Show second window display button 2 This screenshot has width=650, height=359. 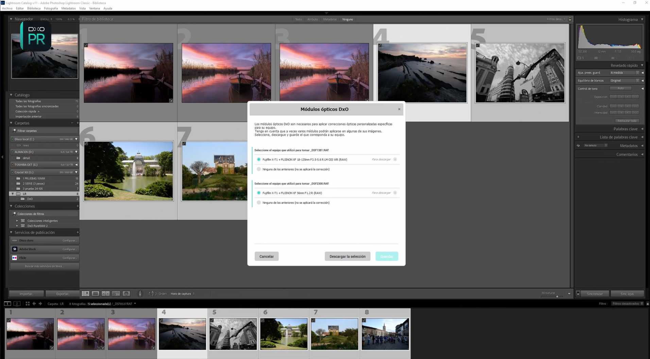[17, 304]
